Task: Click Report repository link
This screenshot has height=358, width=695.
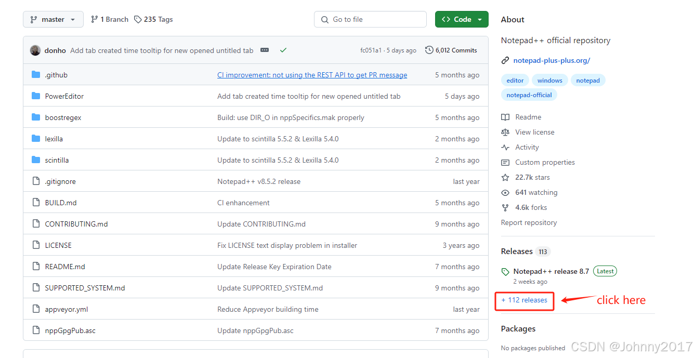Action: click(x=529, y=222)
